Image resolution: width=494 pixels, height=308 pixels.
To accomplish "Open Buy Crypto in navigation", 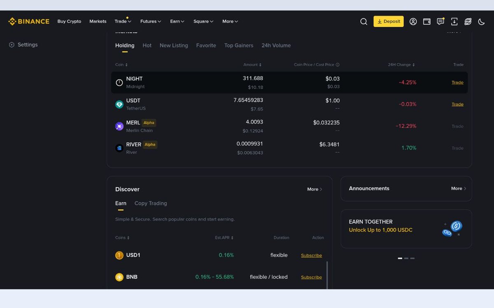I will [69, 21].
